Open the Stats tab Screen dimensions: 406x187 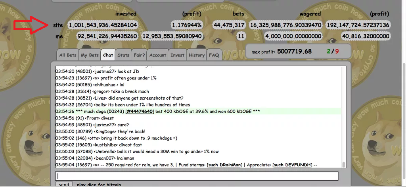coord(123,55)
